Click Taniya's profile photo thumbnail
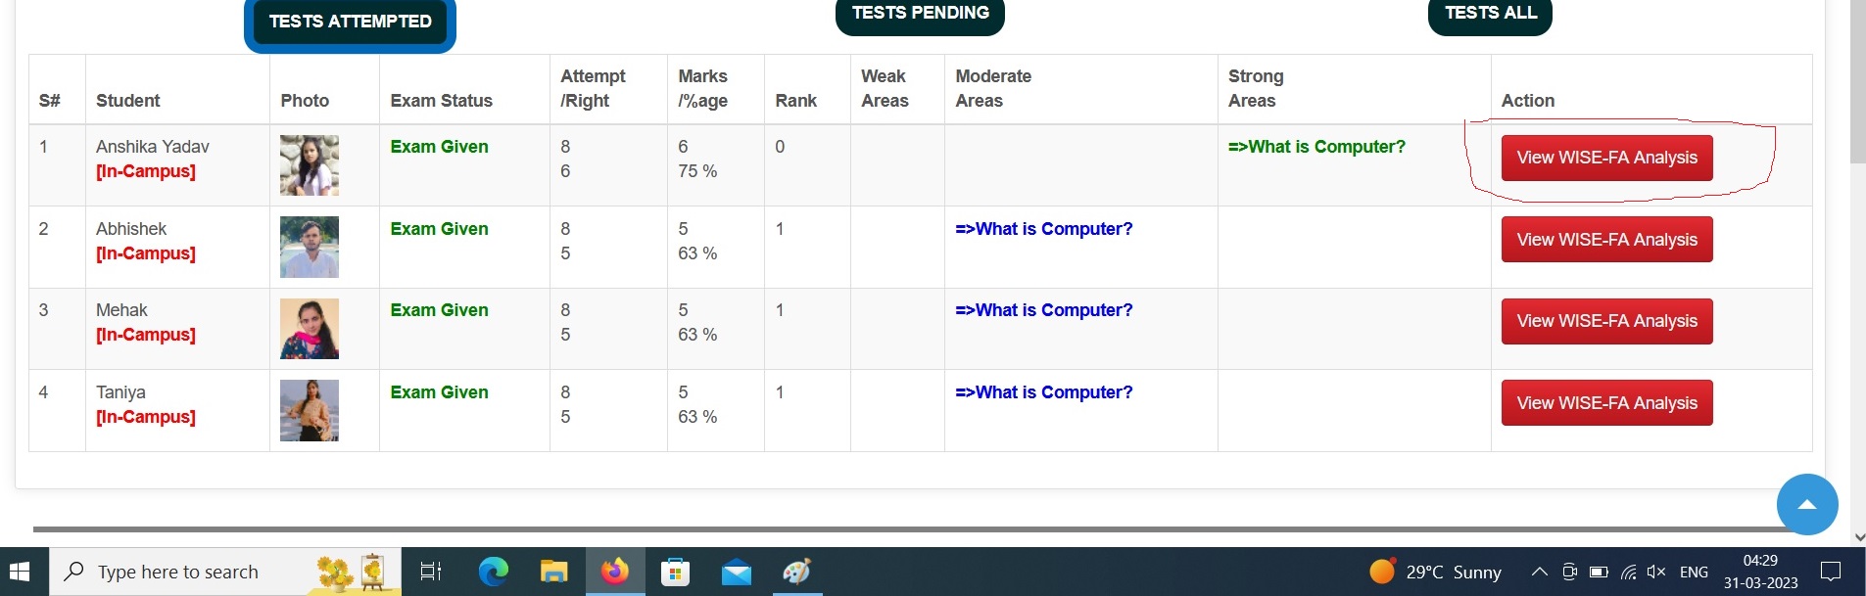Image resolution: width=1866 pixels, height=596 pixels. click(310, 410)
